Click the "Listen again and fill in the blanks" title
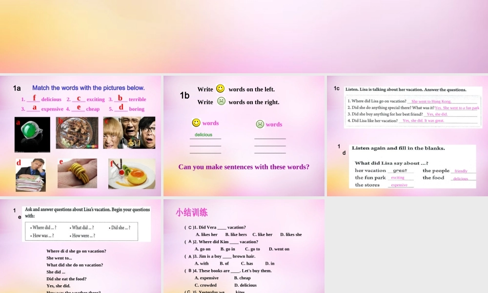Image resolution: width=488 pixels, height=293 pixels. [398, 148]
